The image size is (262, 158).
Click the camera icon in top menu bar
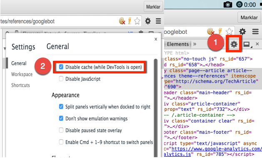click(228, 5)
